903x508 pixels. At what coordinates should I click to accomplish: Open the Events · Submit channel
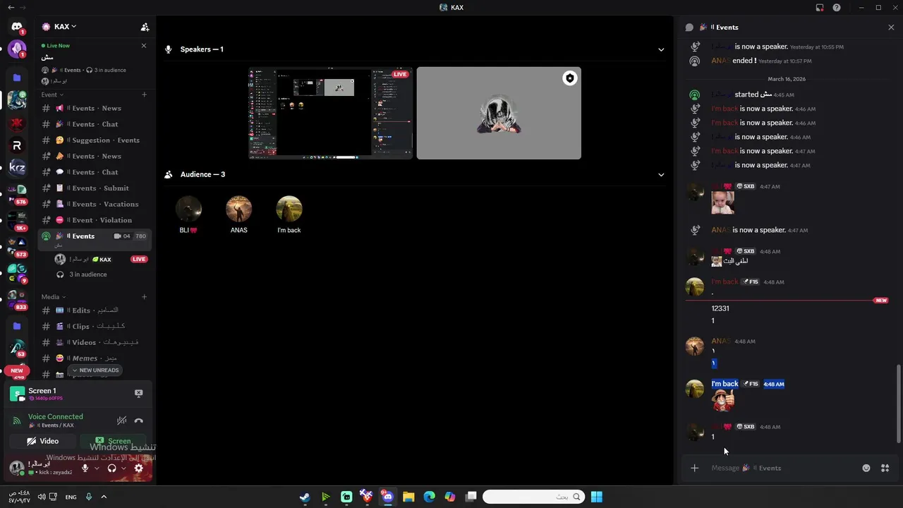95,188
